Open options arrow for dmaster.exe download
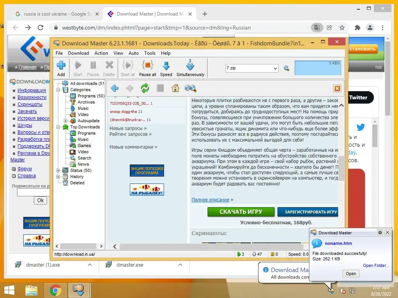The width and height of the screenshot is (398, 298). 180,265
